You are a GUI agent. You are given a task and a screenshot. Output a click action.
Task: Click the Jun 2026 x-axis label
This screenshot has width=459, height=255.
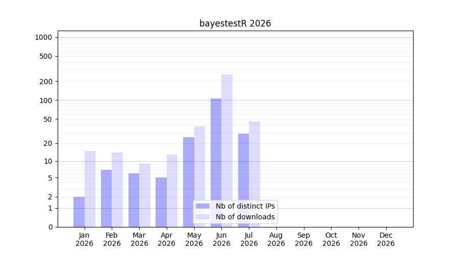tap(222, 239)
